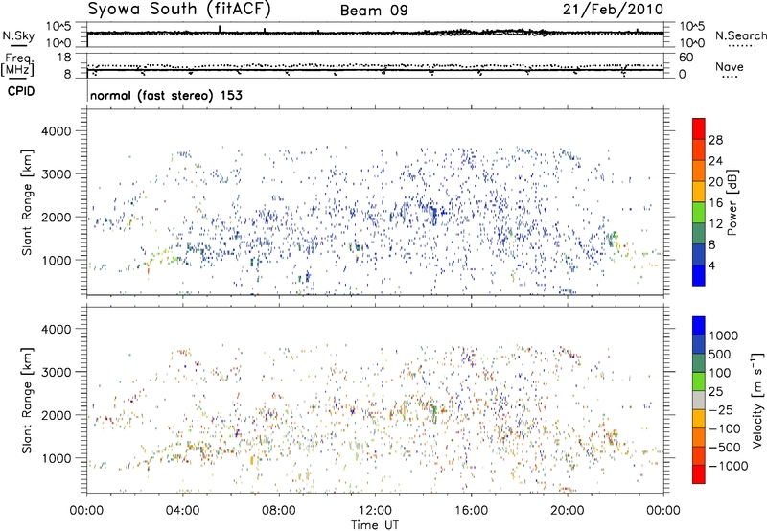This screenshot has width=767, height=531.
Task: Select the gray −25 to 25 Velocity colorbar segment
Action: click(x=699, y=400)
